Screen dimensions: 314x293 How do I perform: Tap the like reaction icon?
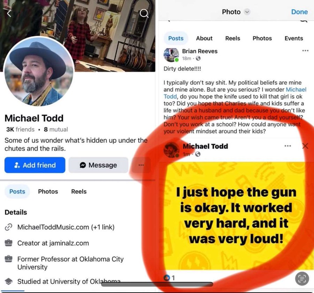coord(167,278)
